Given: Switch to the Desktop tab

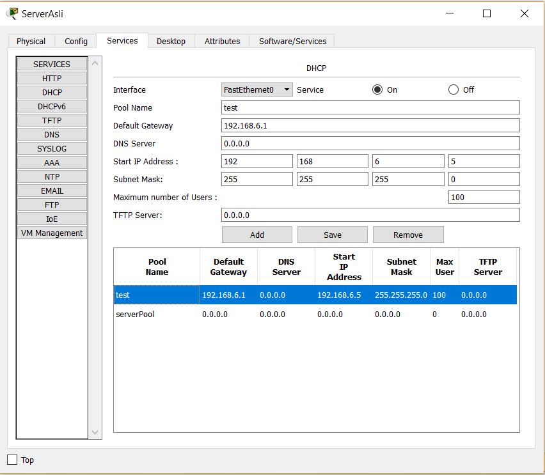Looking at the screenshot, I should 171,40.
